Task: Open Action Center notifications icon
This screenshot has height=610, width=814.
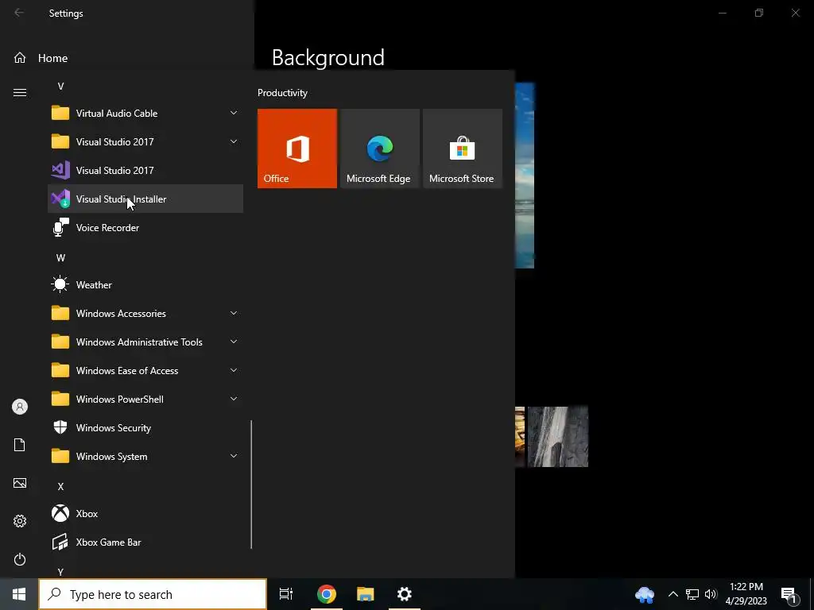Action: point(789,594)
